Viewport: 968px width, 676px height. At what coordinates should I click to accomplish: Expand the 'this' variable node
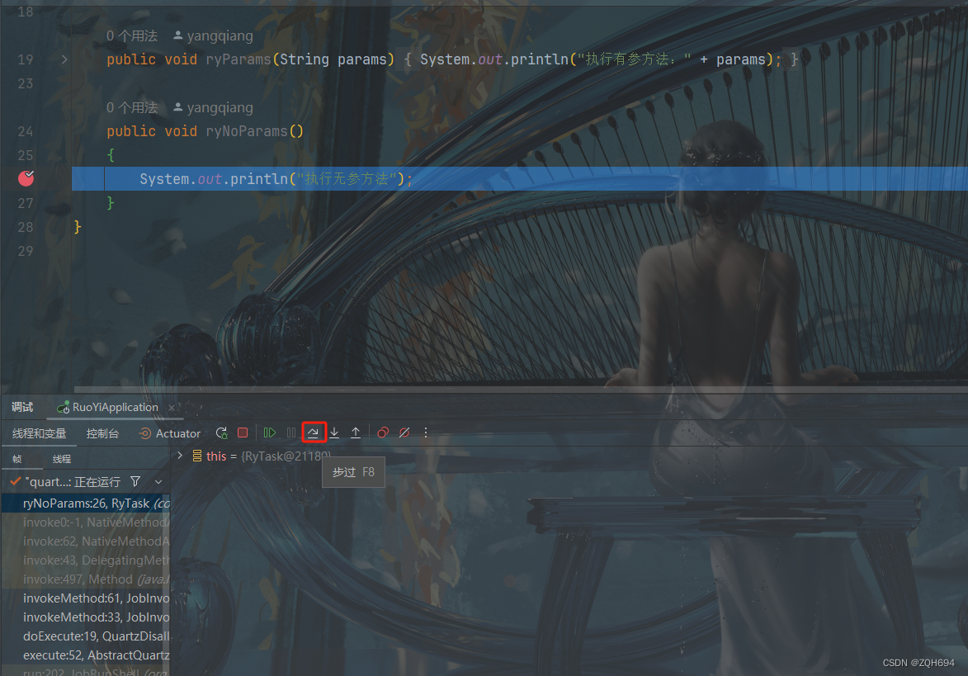[x=180, y=456]
